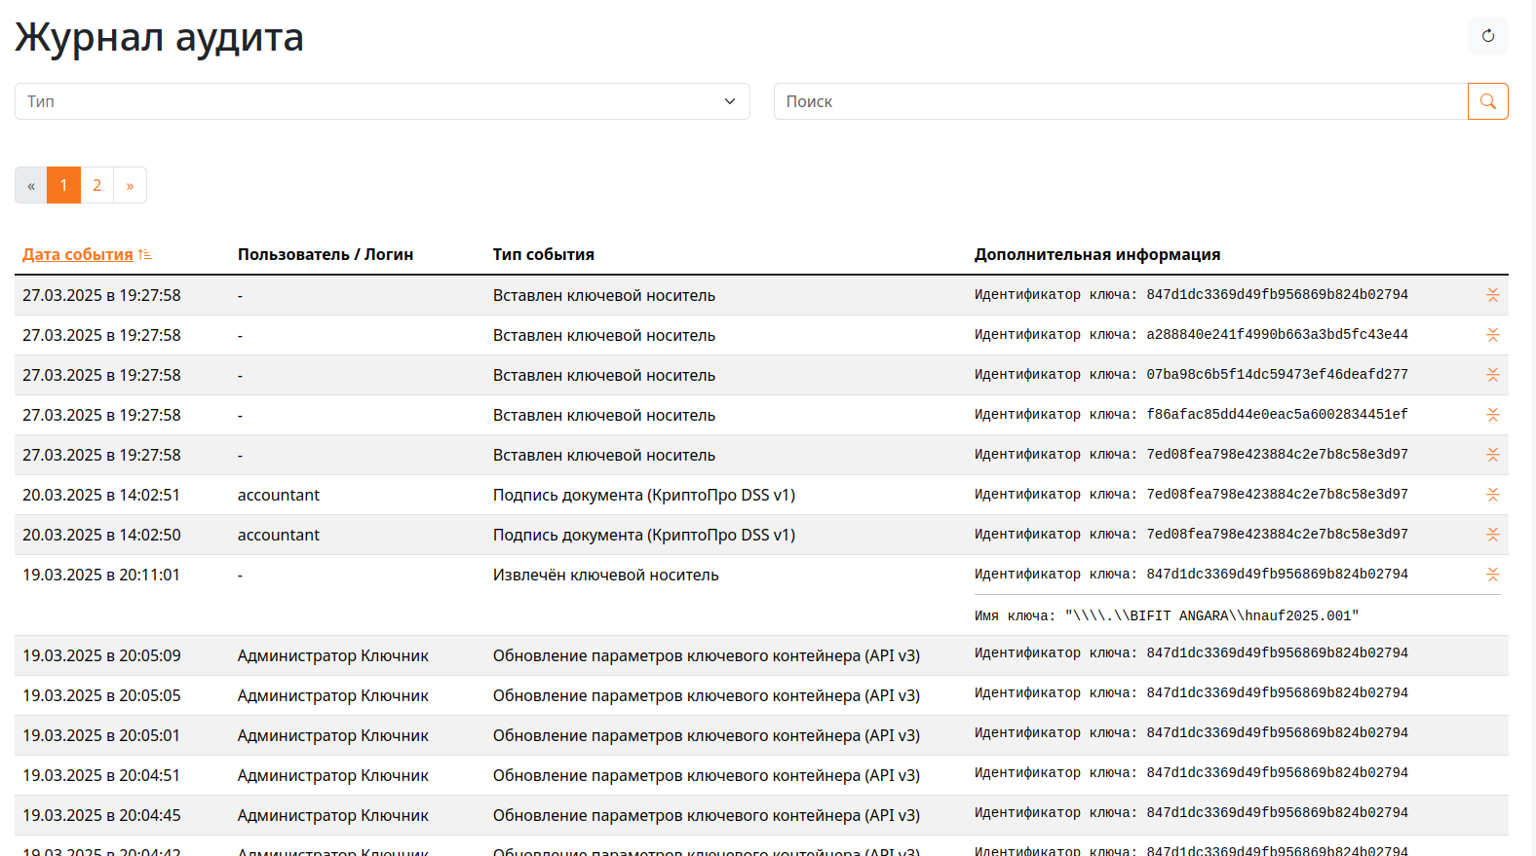The width and height of the screenshot is (1536, 856).
Task: Collapse expanded details of 19.03.2025 20:11:01 row
Action: [1492, 575]
